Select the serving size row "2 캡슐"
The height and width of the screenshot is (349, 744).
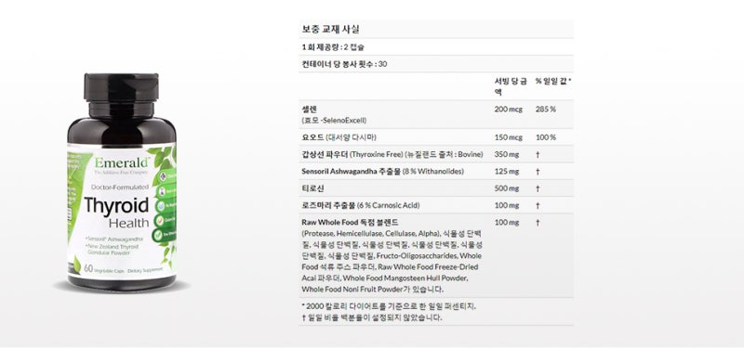(x=436, y=47)
